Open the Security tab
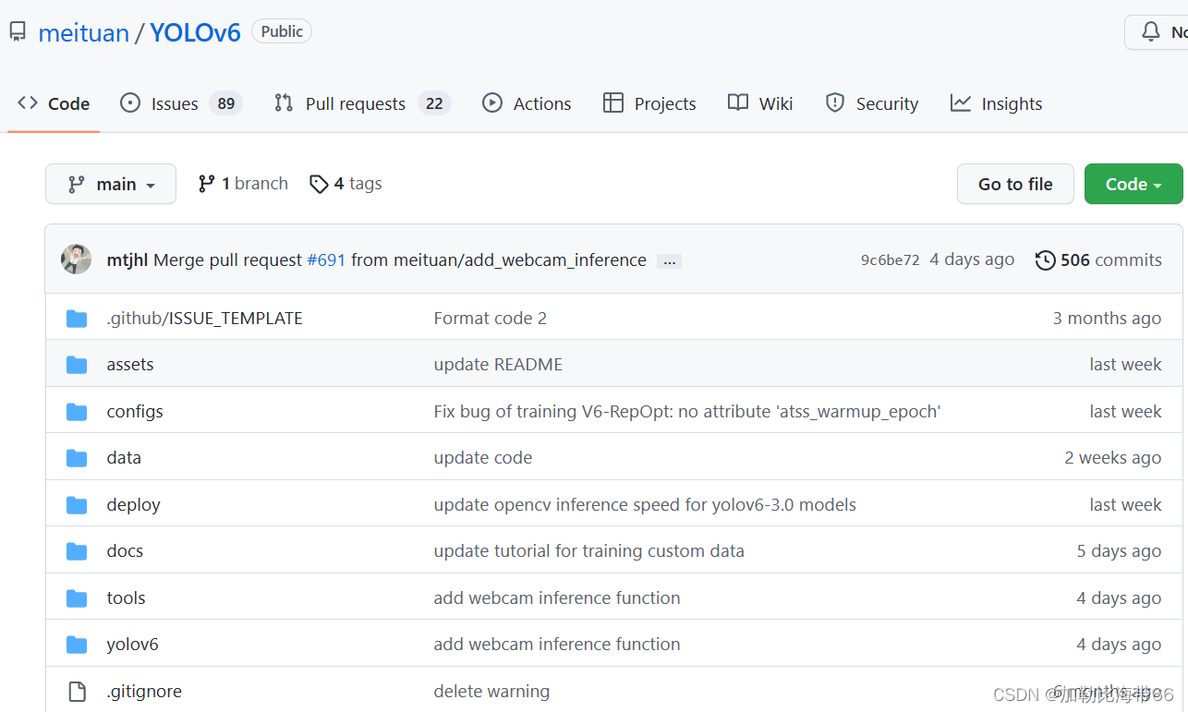The image size is (1188, 712). pyautogui.click(x=871, y=103)
